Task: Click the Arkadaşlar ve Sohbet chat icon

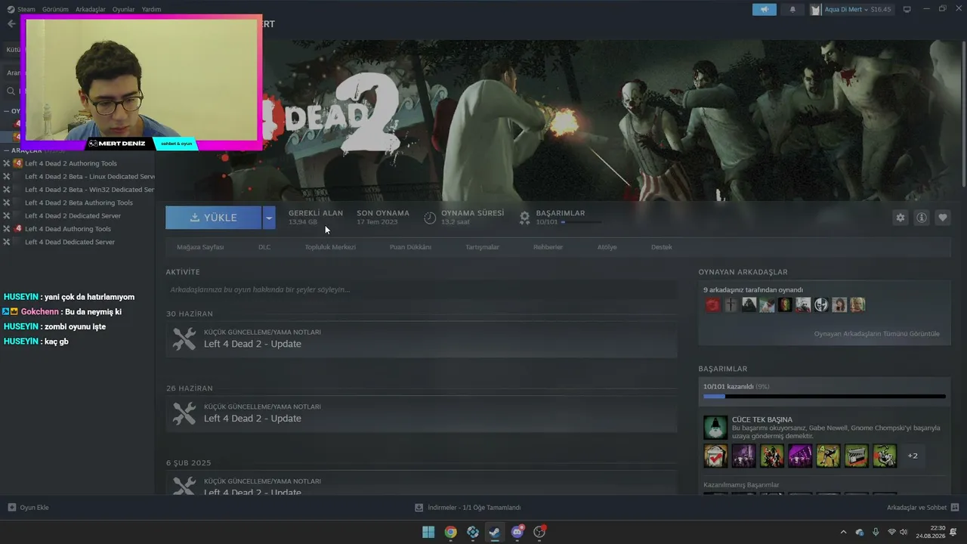Action: click(955, 508)
